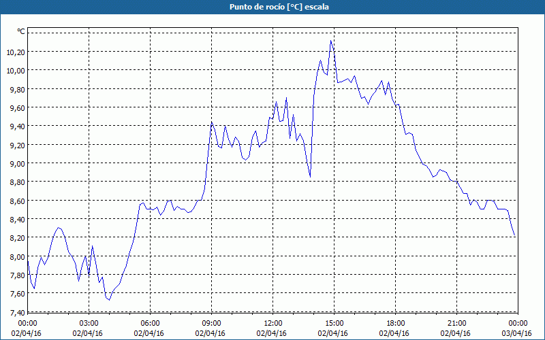Click the 7,40 y-axis value
Image resolution: width=545 pixels, height=340 pixels.
tap(18, 312)
